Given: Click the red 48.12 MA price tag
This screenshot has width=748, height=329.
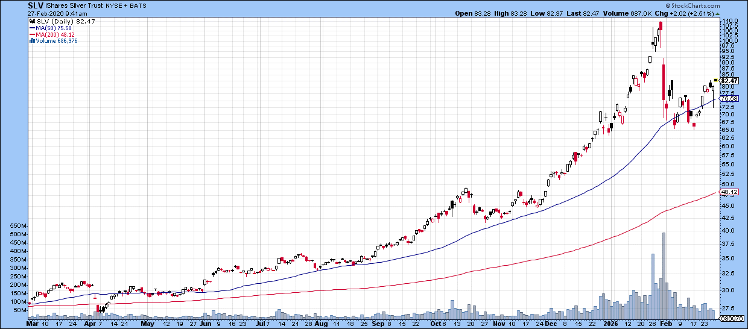Looking at the screenshot, I should [729, 192].
